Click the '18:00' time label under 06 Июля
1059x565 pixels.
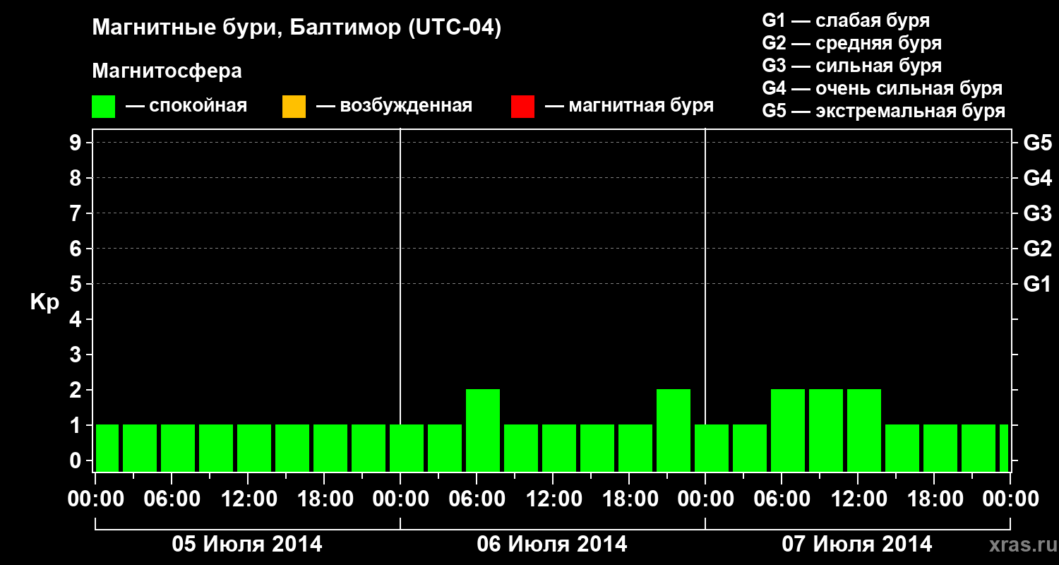630,499
